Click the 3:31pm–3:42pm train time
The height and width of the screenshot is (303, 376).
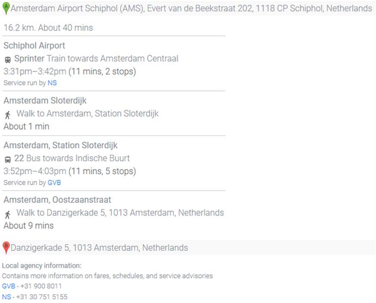[35, 71]
